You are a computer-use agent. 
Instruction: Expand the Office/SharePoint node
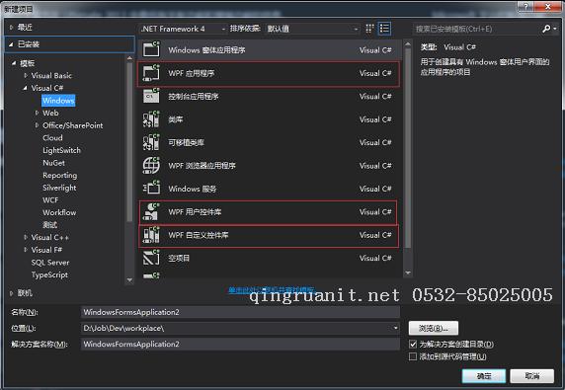tap(37, 125)
